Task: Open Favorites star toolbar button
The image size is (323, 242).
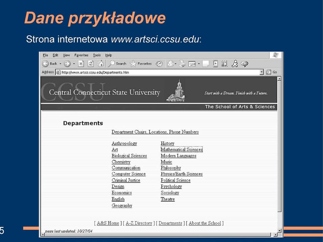Action: (x=141, y=64)
